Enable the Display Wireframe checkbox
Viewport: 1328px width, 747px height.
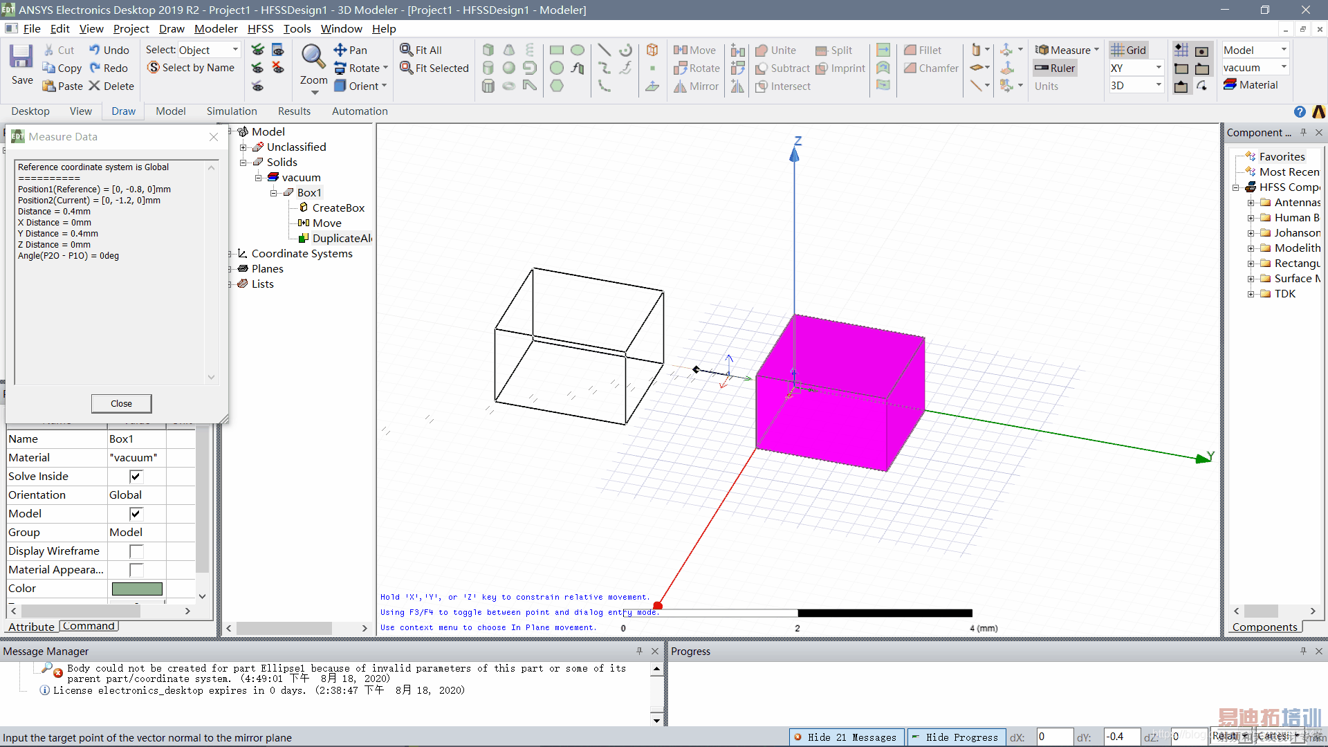[136, 551]
